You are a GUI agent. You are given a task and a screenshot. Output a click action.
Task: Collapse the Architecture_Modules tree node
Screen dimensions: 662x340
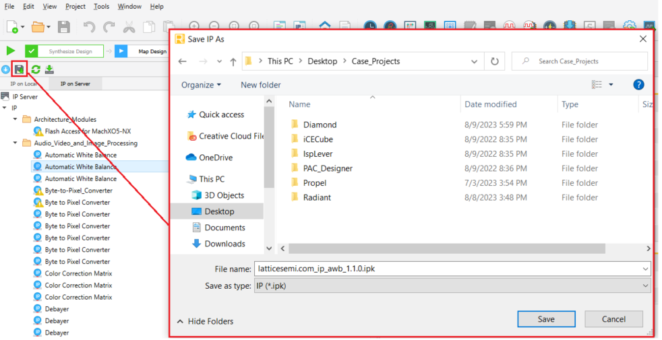click(x=16, y=119)
